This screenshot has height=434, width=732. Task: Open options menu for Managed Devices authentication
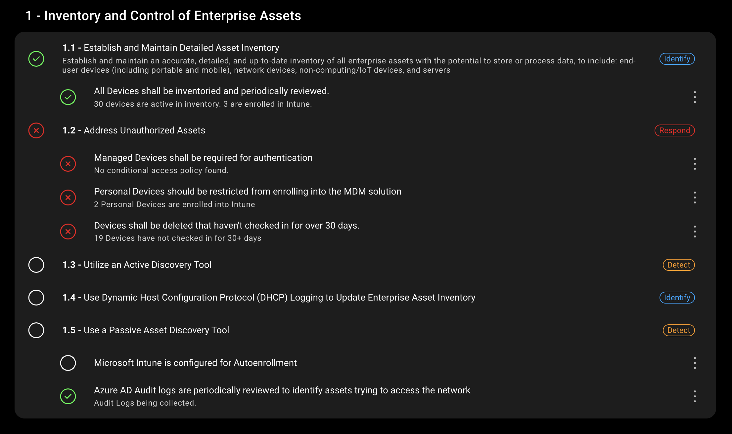(x=695, y=164)
